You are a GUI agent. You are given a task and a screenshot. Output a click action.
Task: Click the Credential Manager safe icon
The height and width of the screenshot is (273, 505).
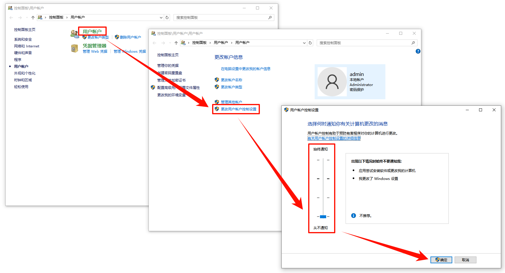pyautogui.click(x=75, y=48)
